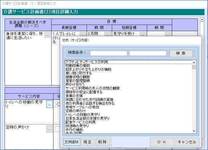Click the サービス内容 column header
Screen dimensions: 208x150
tap(29, 96)
